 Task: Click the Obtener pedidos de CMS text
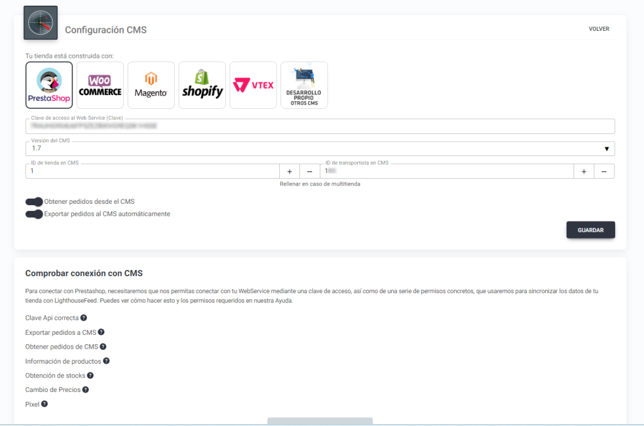point(62,347)
